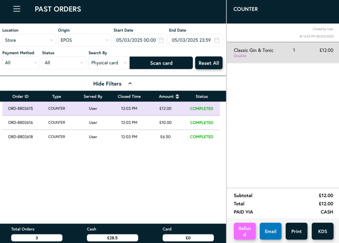Select order ORD-8802616 row
Image resolution: width=339 pixels, height=243 pixels.
tap(111, 123)
